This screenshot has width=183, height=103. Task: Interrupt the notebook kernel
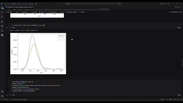34,12
